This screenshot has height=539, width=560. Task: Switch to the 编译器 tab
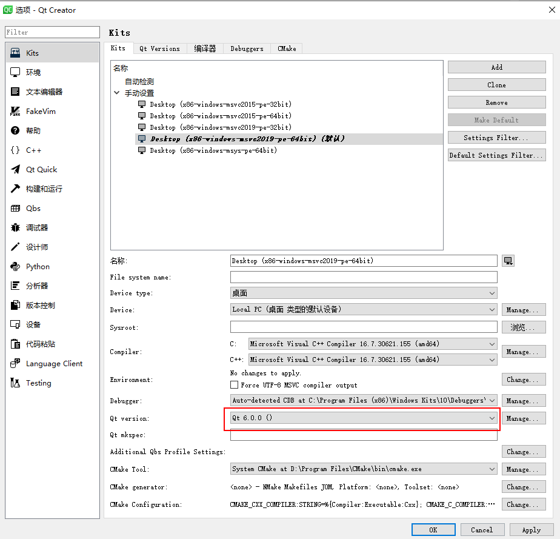click(205, 49)
